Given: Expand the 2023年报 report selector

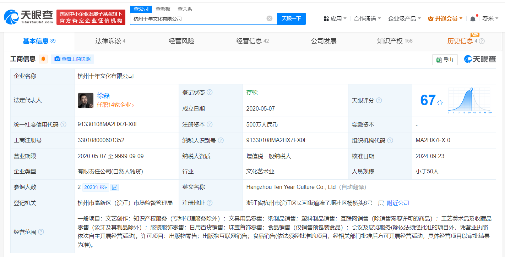Looking at the screenshot, I should (96, 187).
